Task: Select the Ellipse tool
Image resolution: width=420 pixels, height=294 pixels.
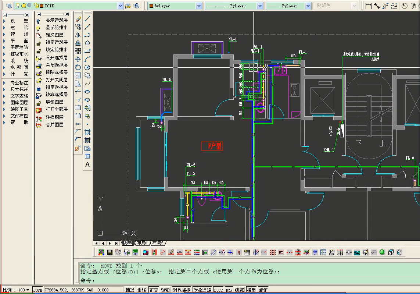Action: pyautogui.click(x=87, y=92)
